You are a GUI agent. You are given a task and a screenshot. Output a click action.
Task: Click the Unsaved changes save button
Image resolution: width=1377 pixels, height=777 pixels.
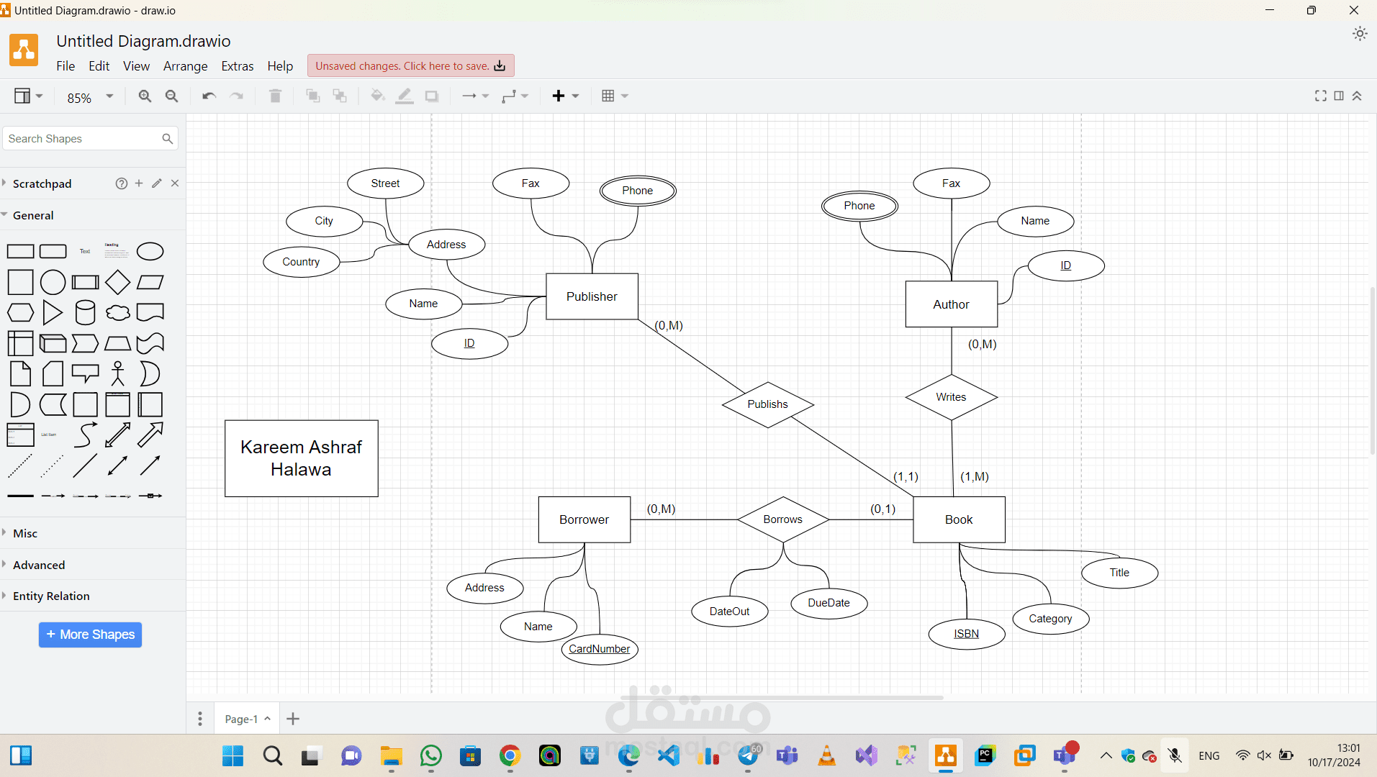410,66
